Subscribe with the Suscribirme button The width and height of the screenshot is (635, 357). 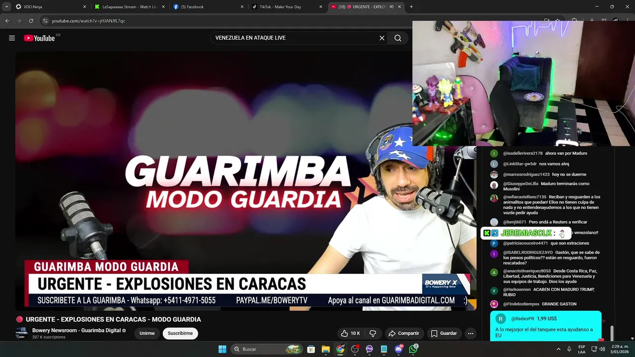tap(180, 333)
